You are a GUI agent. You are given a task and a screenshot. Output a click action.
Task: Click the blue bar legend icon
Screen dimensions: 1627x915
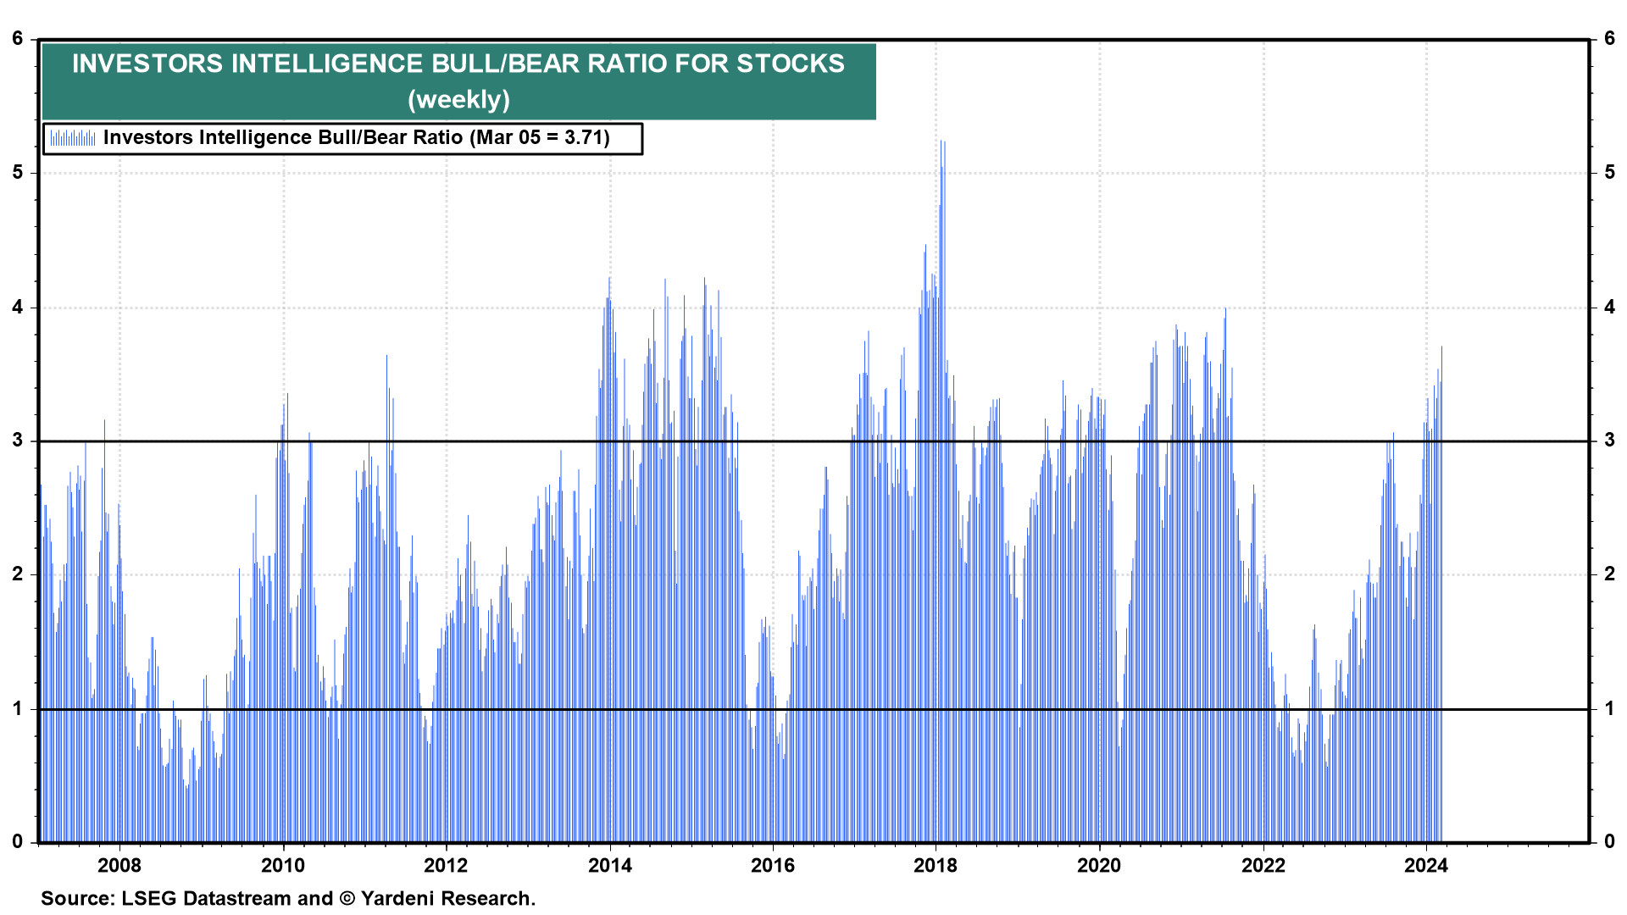(72, 138)
